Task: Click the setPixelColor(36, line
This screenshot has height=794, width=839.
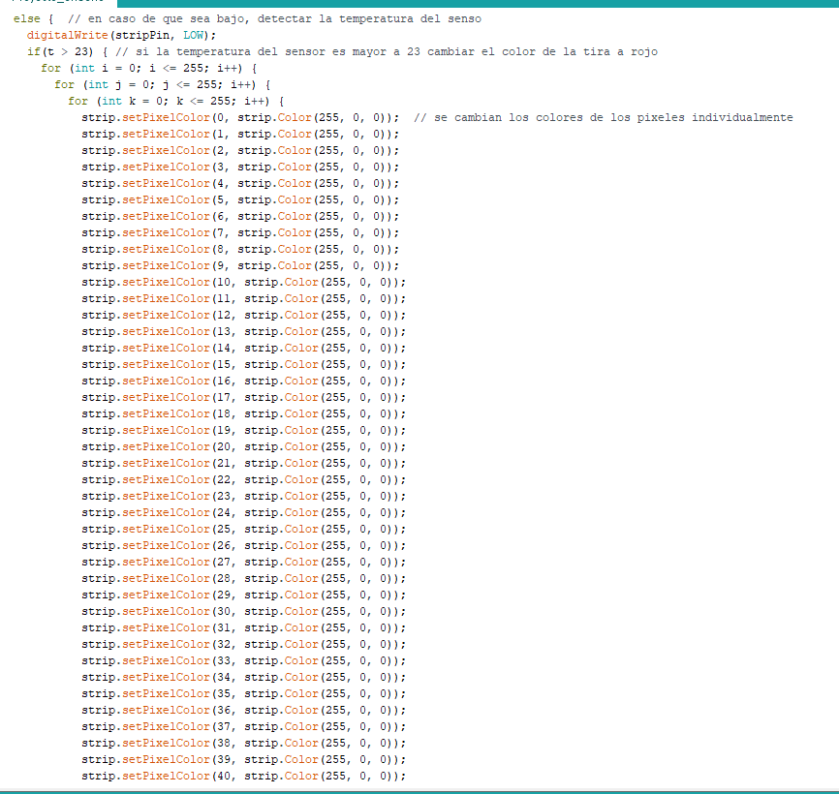Action: tap(244, 711)
